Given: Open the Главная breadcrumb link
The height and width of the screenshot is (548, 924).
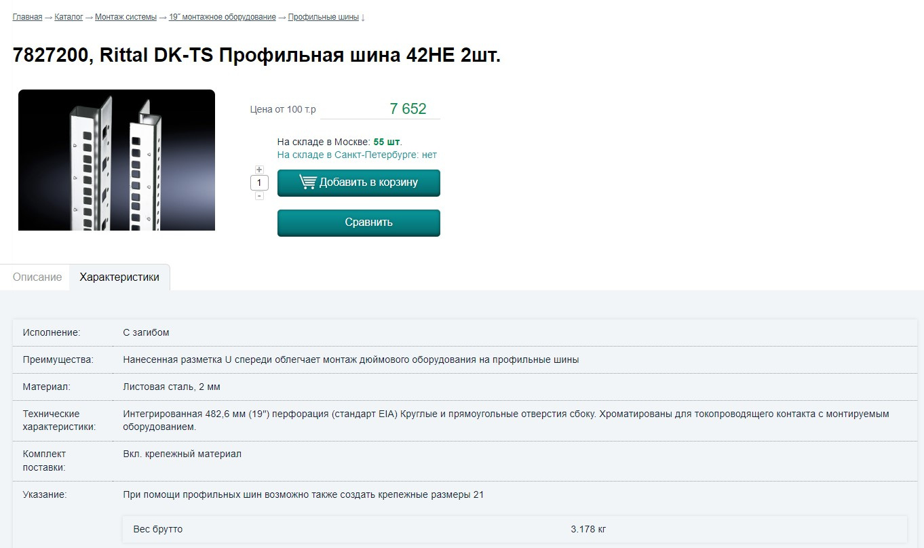Looking at the screenshot, I should click(27, 17).
